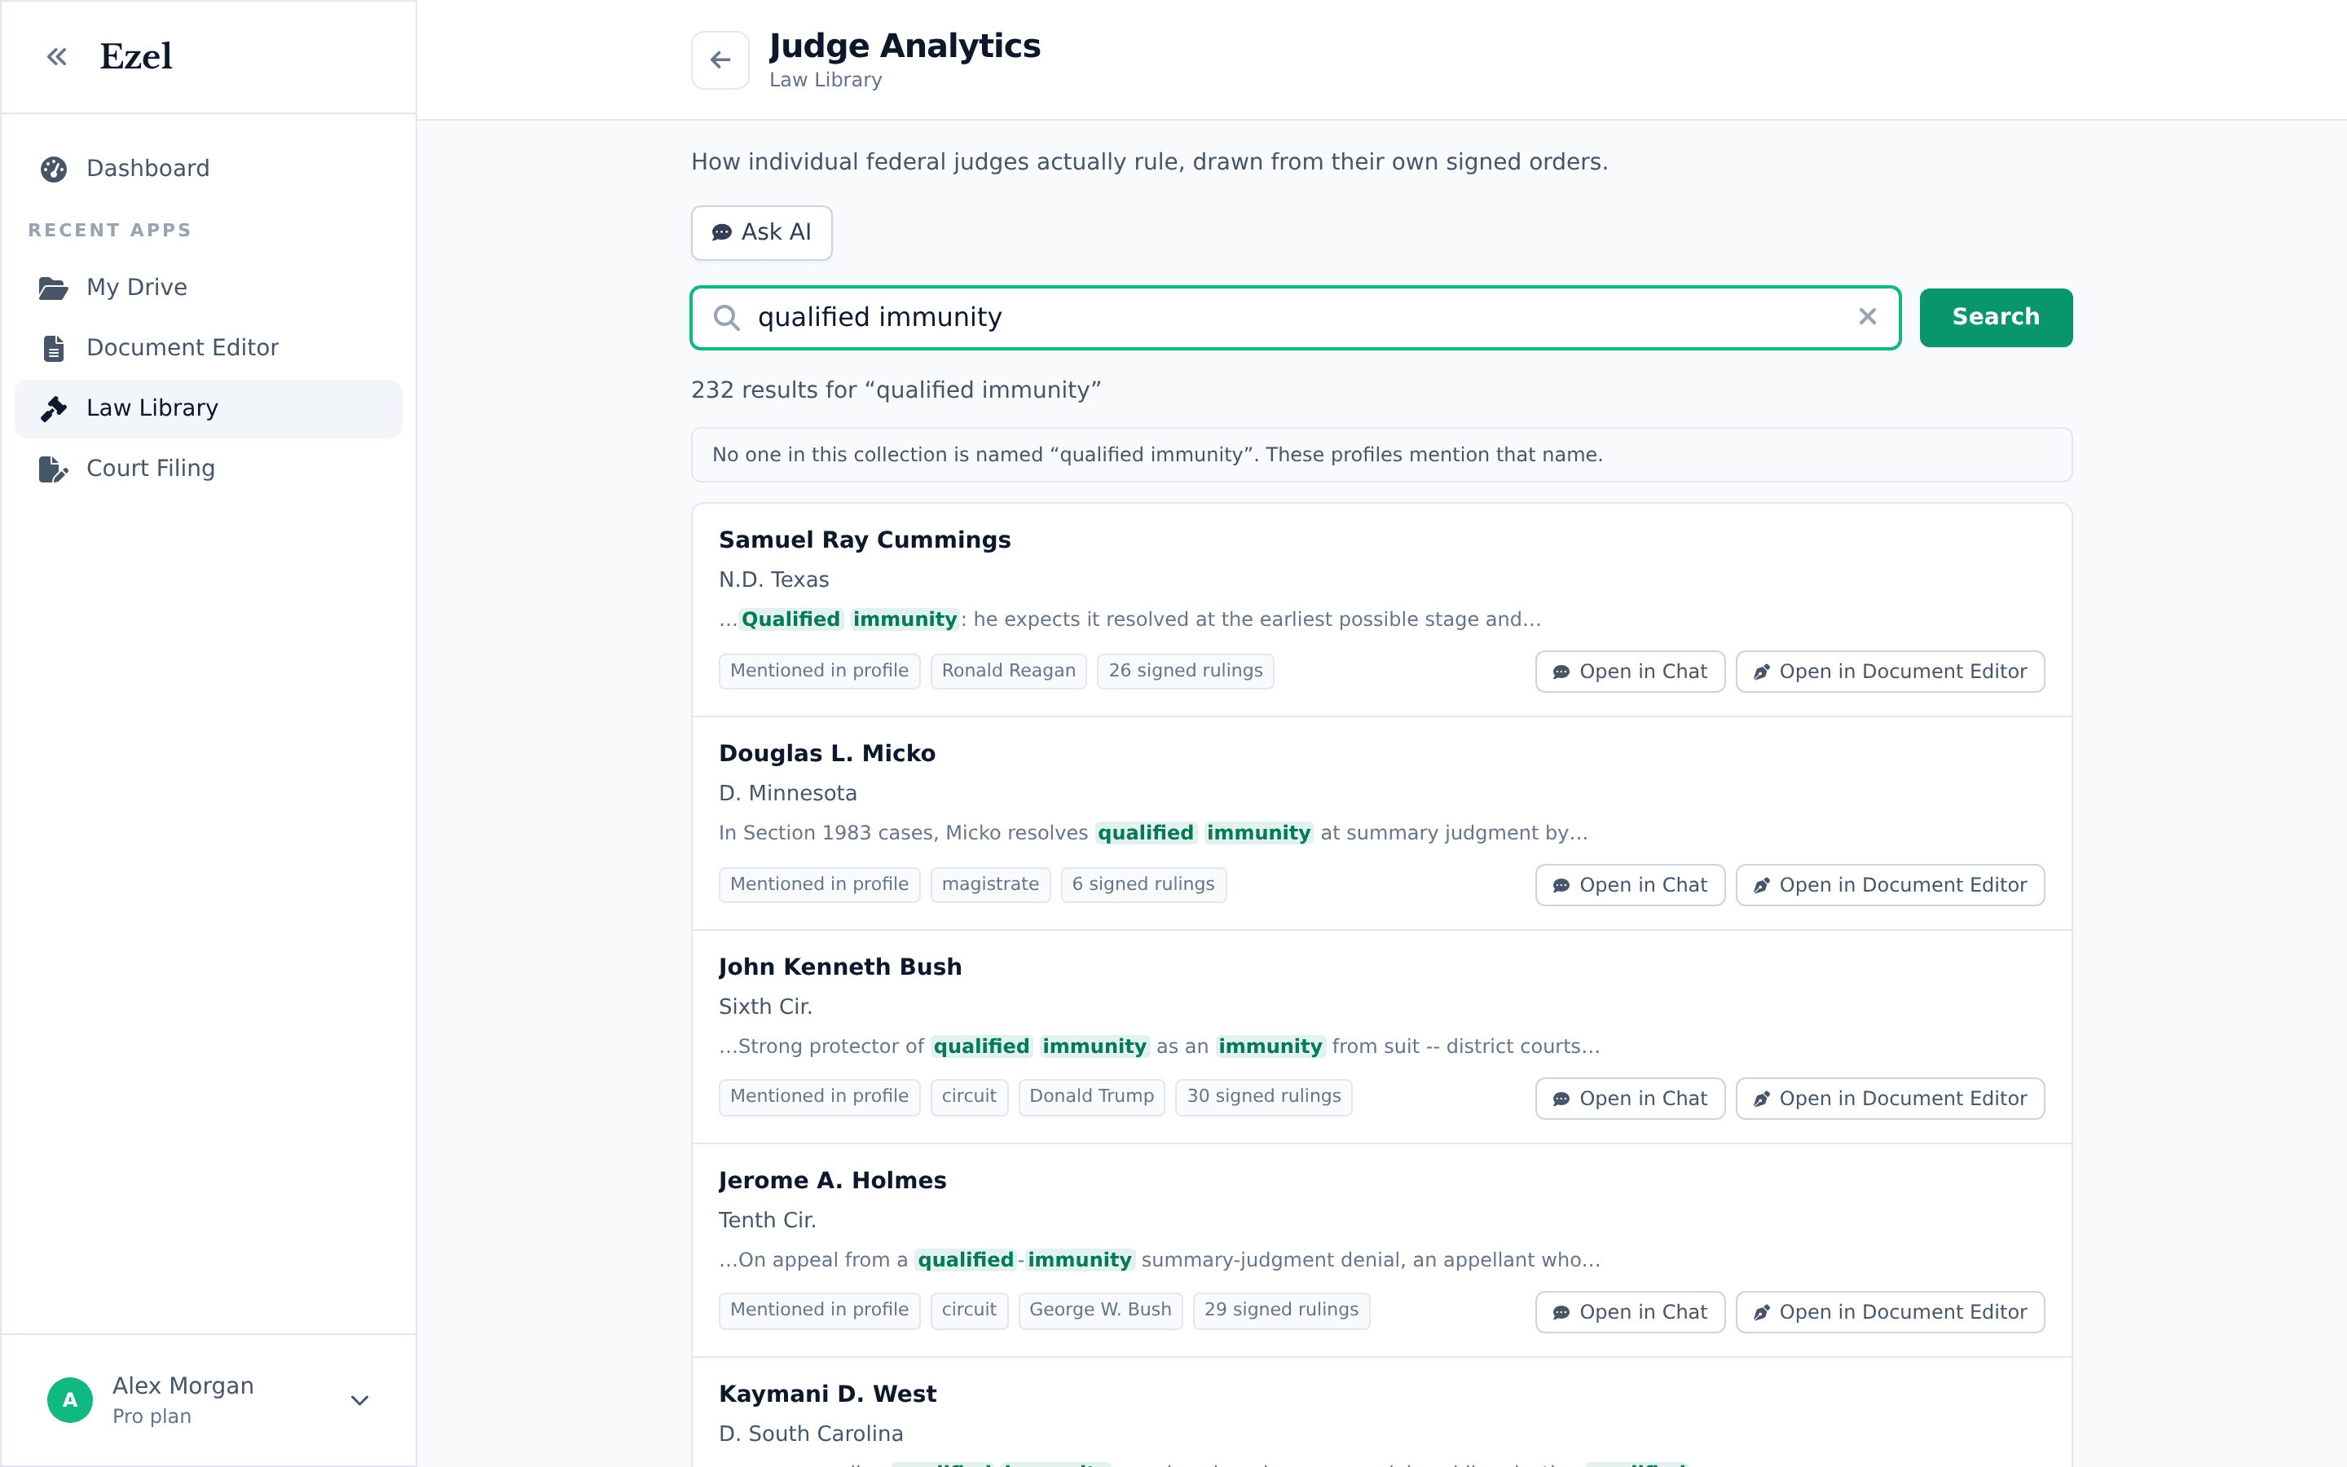Click the magnifier icon in search box
Viewport: 2347px width, 1467px height.
(726, 317)
